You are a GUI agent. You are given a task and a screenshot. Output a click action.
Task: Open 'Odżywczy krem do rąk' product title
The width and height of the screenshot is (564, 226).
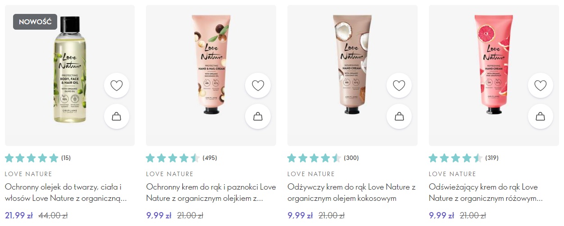[351, 192]
